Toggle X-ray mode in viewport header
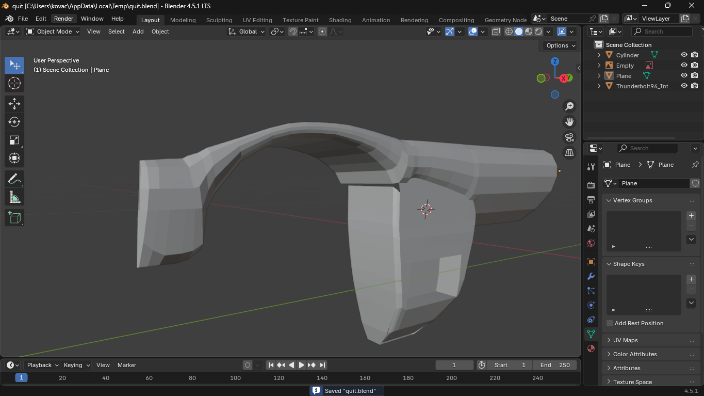The width and height of the screenshot is (704, 396). coord(496,31)
